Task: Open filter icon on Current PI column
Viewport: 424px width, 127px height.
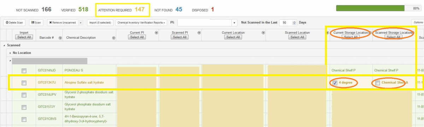Action: click(156, 32)
